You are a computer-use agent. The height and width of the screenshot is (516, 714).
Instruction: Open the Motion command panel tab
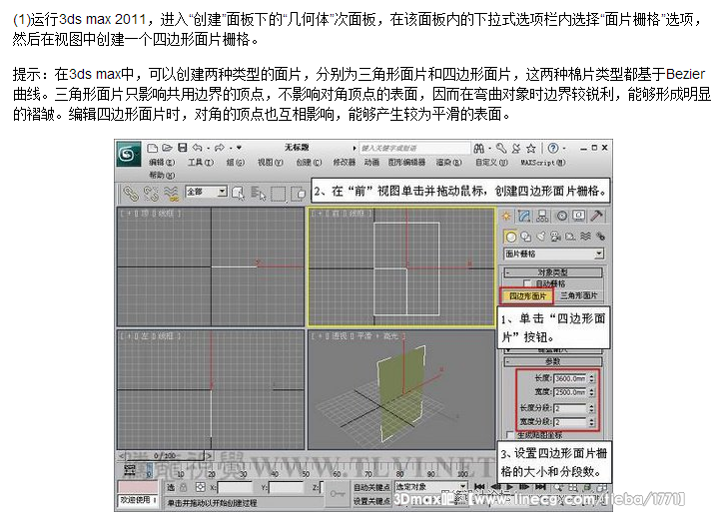click(562, 217)
